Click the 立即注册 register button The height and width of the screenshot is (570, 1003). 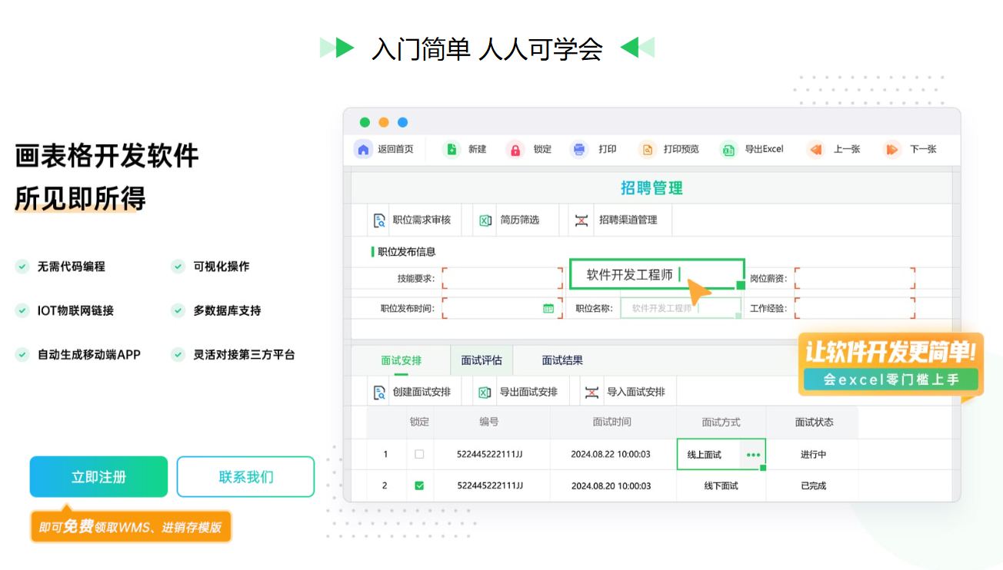98,476
